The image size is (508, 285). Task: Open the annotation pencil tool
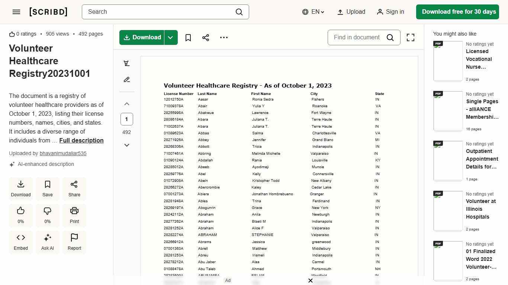click(126, 79)
